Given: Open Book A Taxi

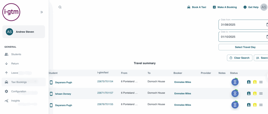Looking at the screenshot, I should (x=197, y=7).
